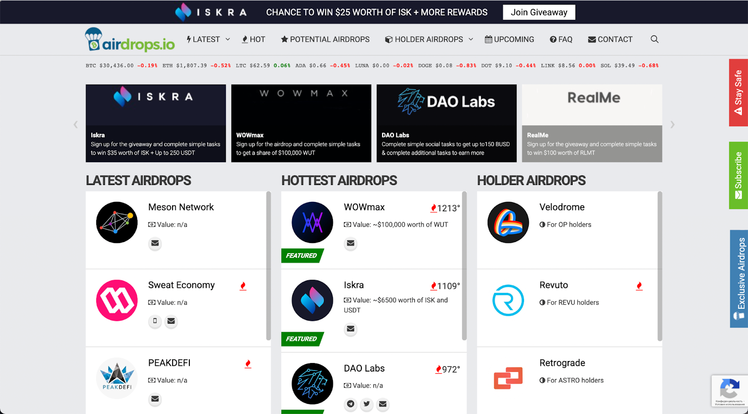Click the email icon under WOWmax
The width and height of the screenshot is (748, 414).
(x=351, y=243)
